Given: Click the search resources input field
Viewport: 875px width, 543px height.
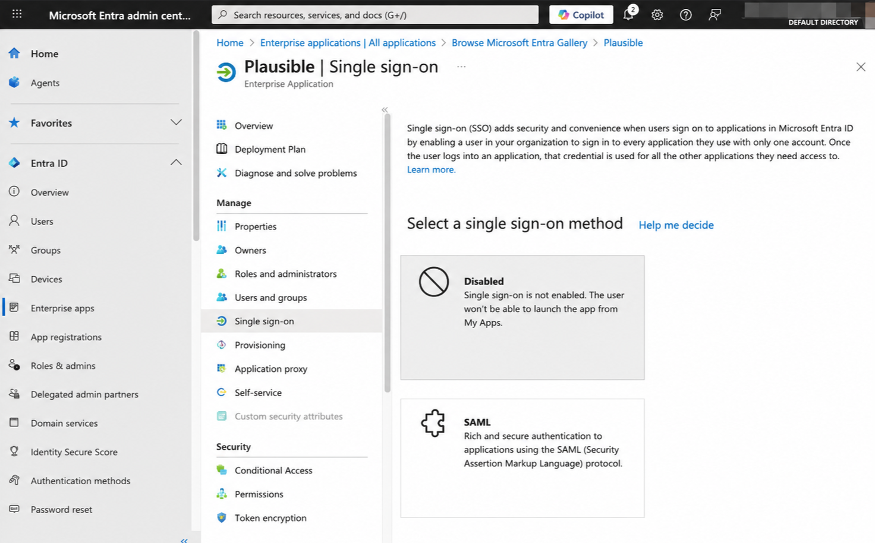Looking at the screenshot, I should (x=375, y=15).
